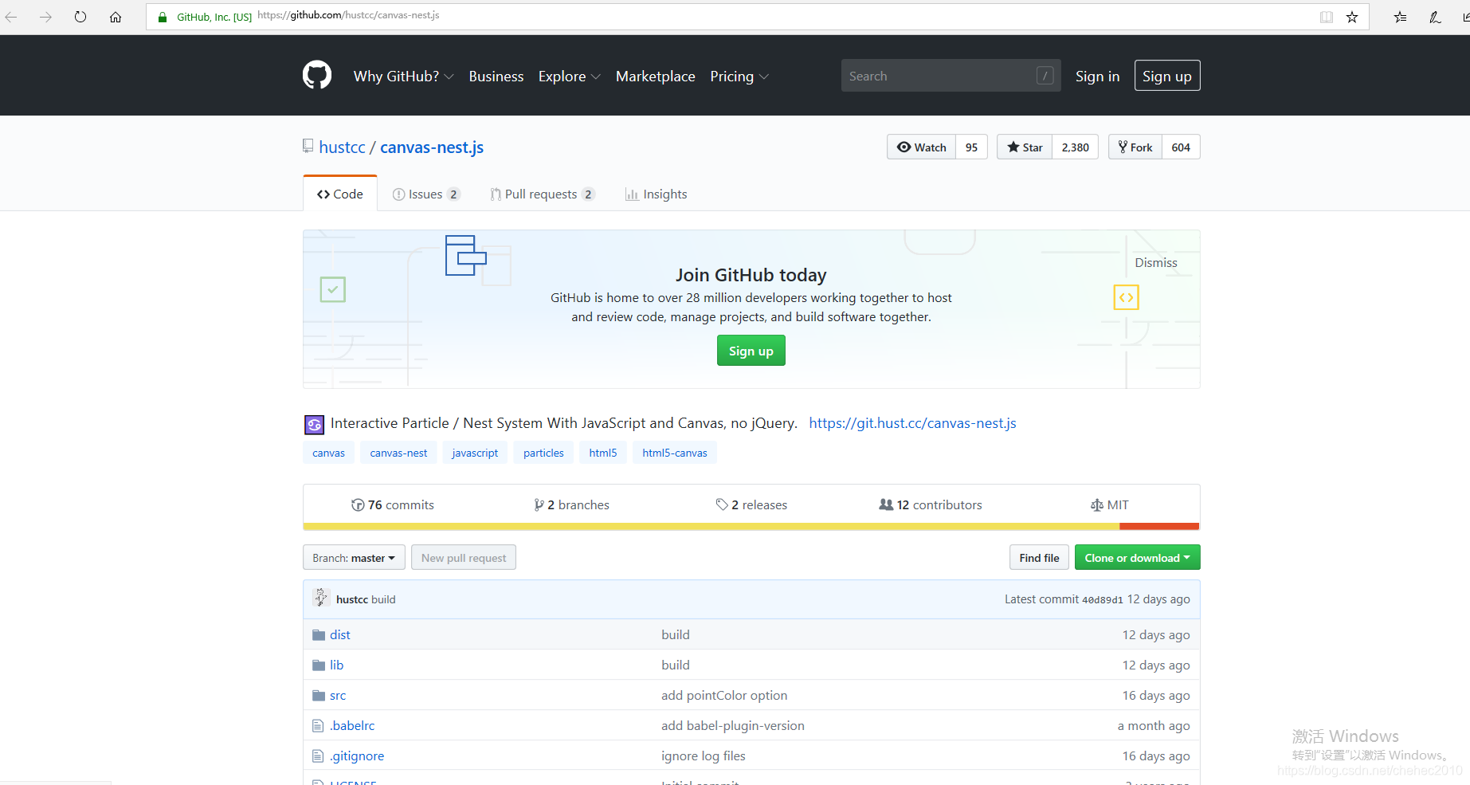
Task: Open the 2,380 stargazers count
Action: point(1076,147)
